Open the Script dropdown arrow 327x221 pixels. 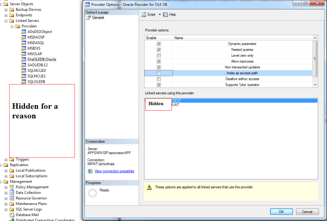[x=159, y=15]
